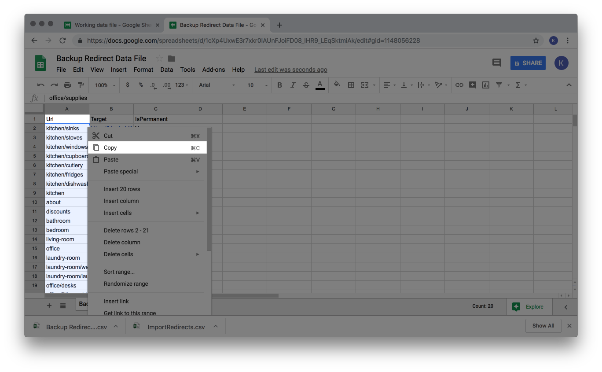Open the Merge cells dropdown
This screenshot has height=372, width=602.
[368, 85]
